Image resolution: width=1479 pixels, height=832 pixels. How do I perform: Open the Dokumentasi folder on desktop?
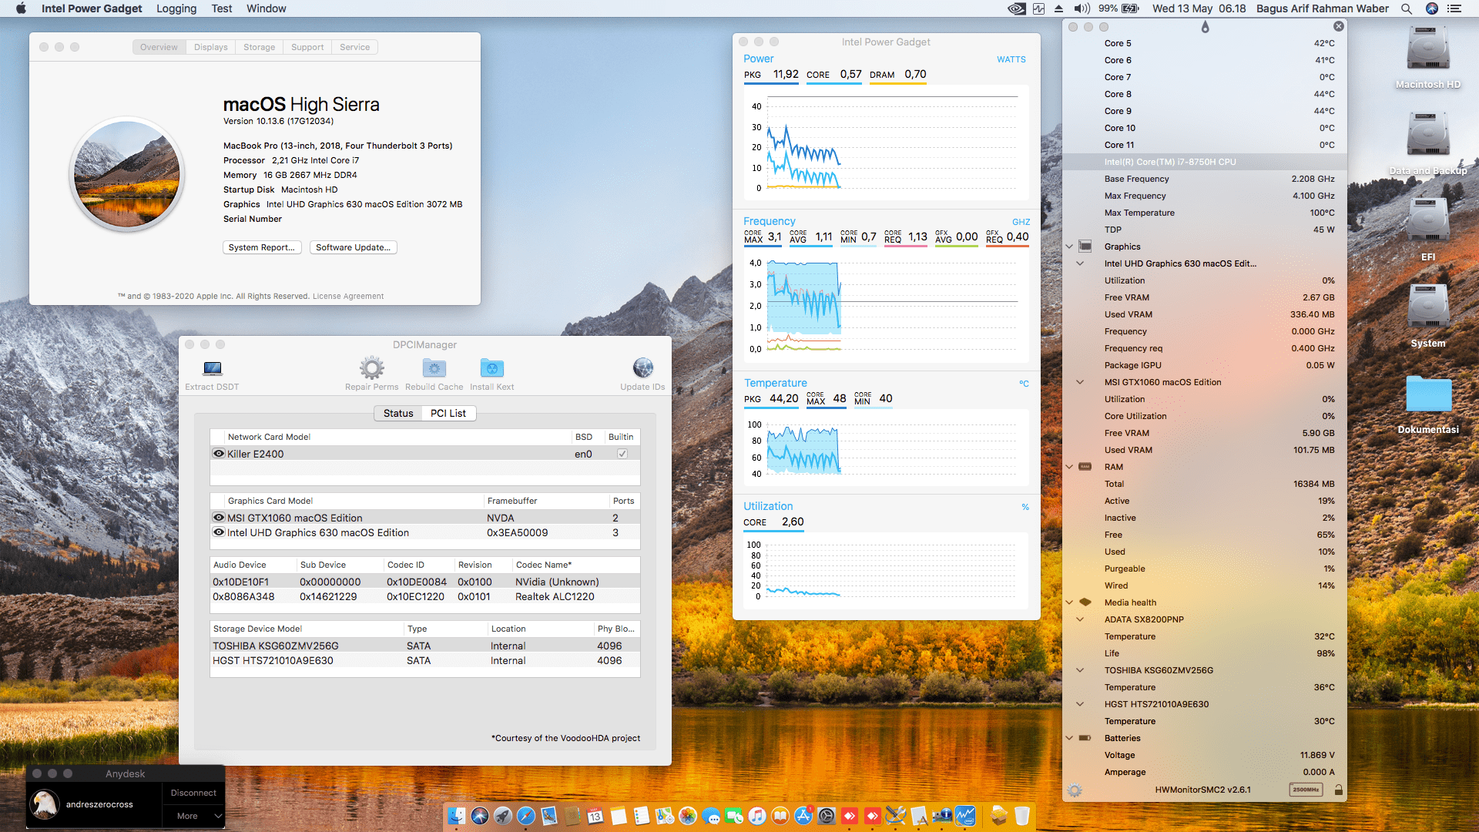(x=1428, y=396)
